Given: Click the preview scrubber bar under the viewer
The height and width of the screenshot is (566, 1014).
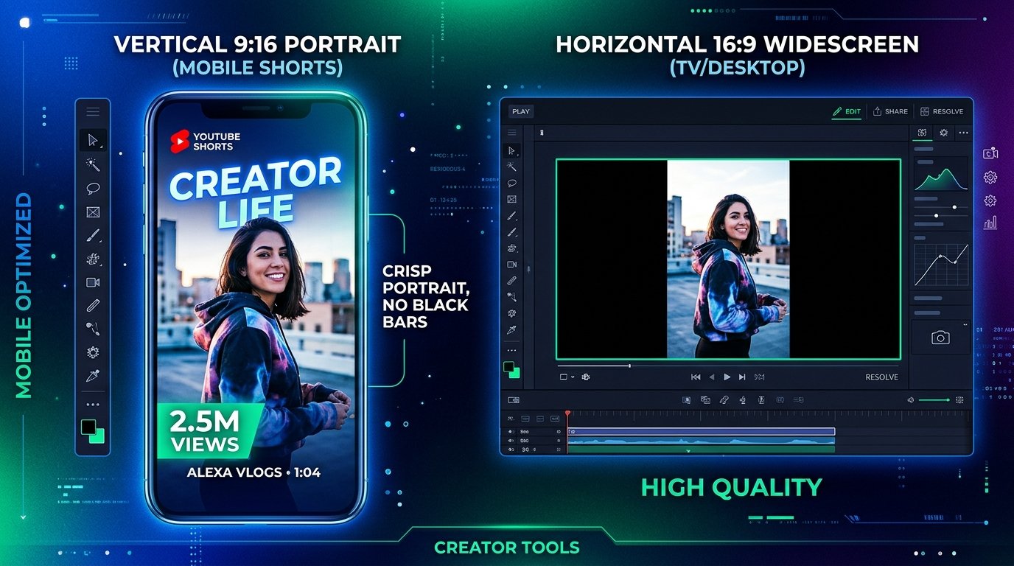Looking at the screenshot, I should click(728, 366).
